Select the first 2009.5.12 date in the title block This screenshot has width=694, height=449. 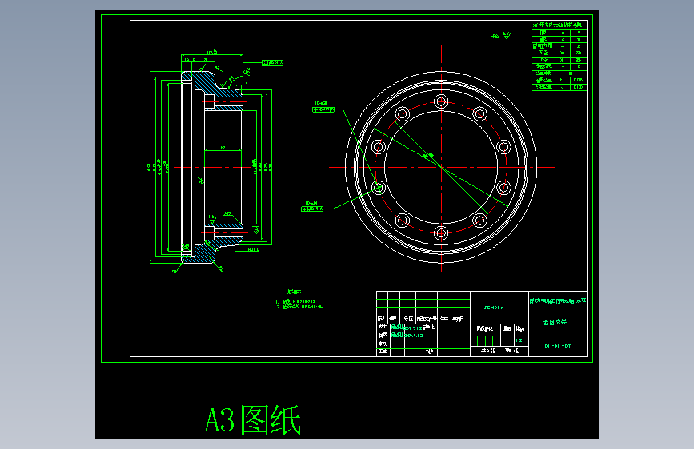[x=413, y=328]
